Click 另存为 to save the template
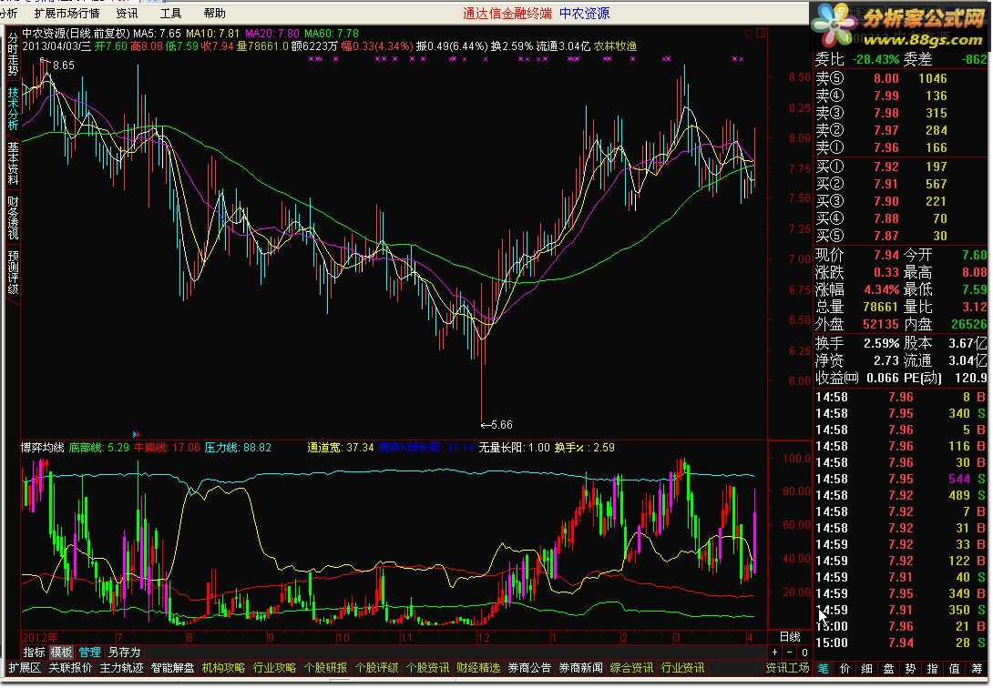This screenshot has width=993, height=688. (x=124, y=652)
